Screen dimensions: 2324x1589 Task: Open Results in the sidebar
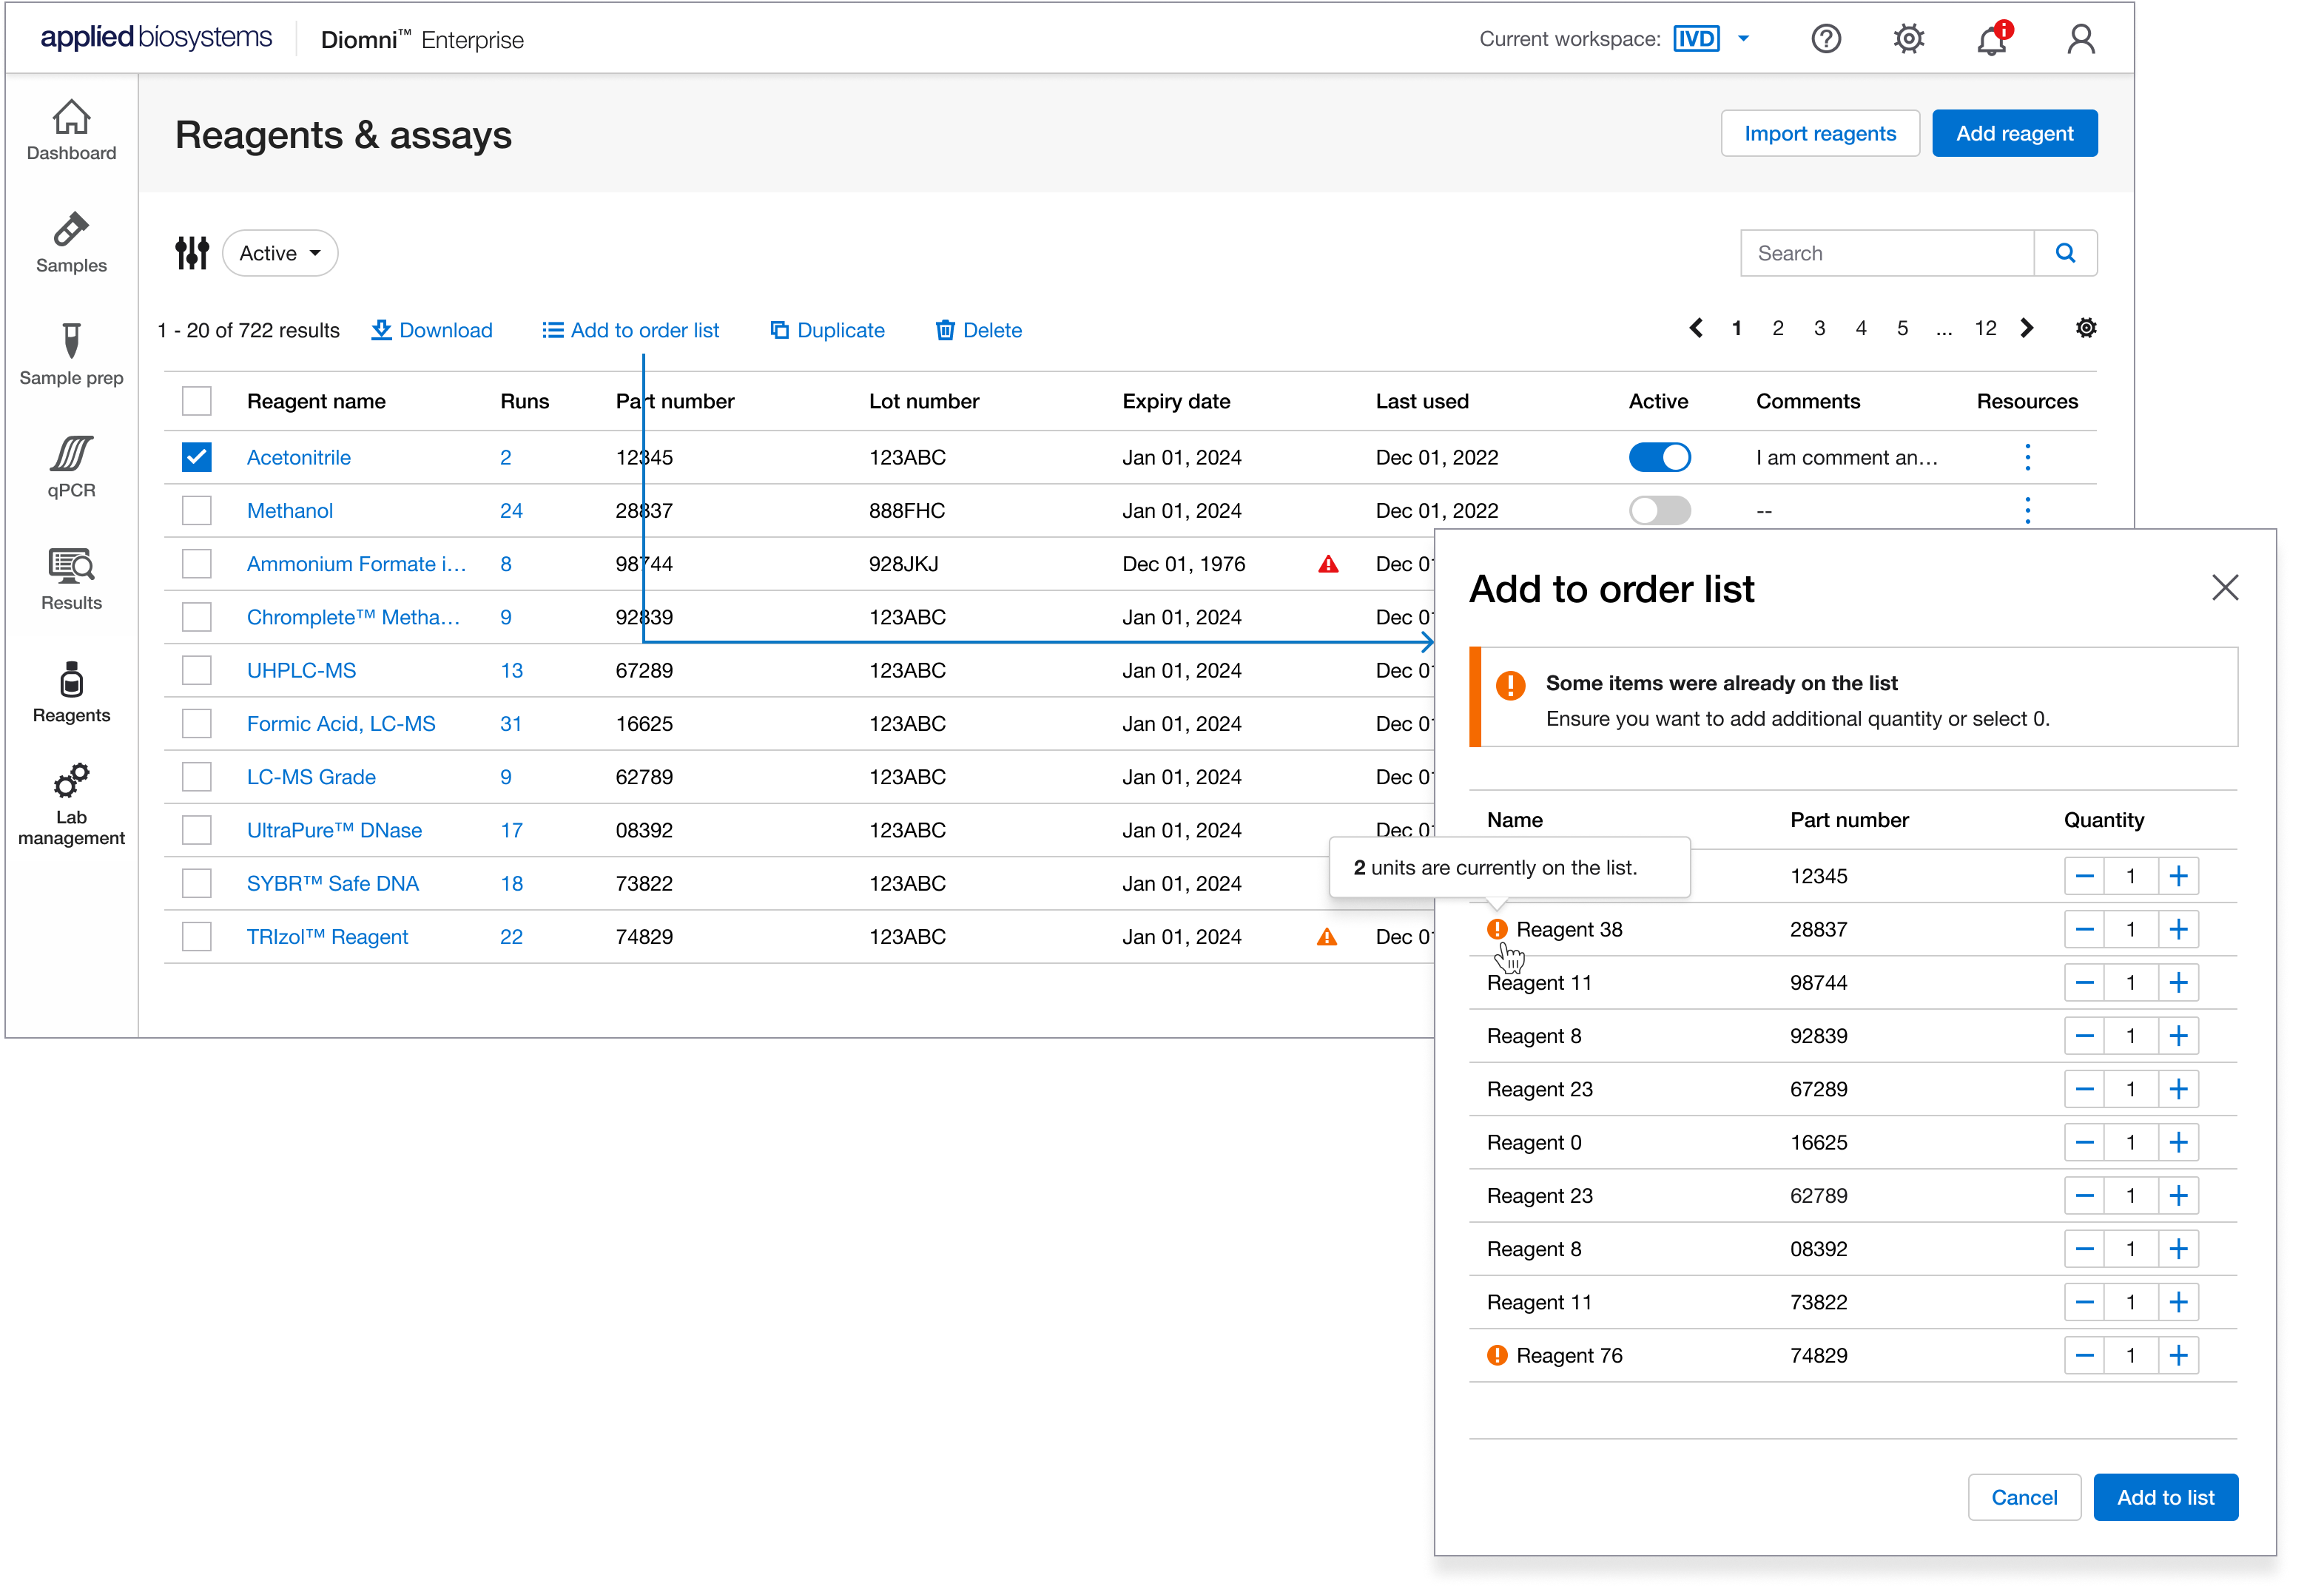pyautogui.click(x=71, y=580)
